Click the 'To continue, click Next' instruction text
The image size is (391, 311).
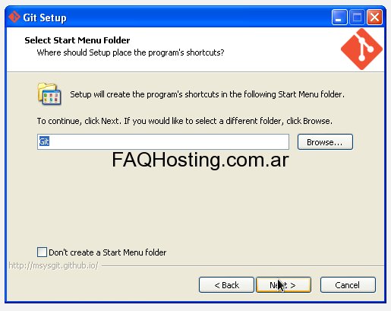184,121
